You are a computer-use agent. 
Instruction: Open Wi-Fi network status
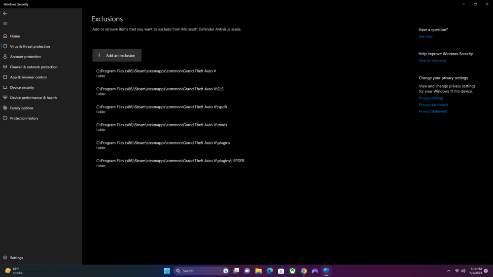point(457,271)
